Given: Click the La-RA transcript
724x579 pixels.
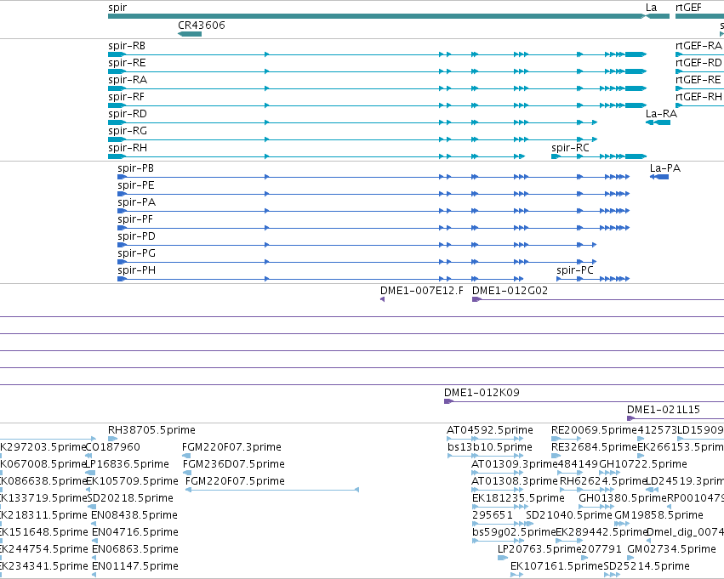Looking at the screenshot, I should pyautogui.click(x=658, y=122).
